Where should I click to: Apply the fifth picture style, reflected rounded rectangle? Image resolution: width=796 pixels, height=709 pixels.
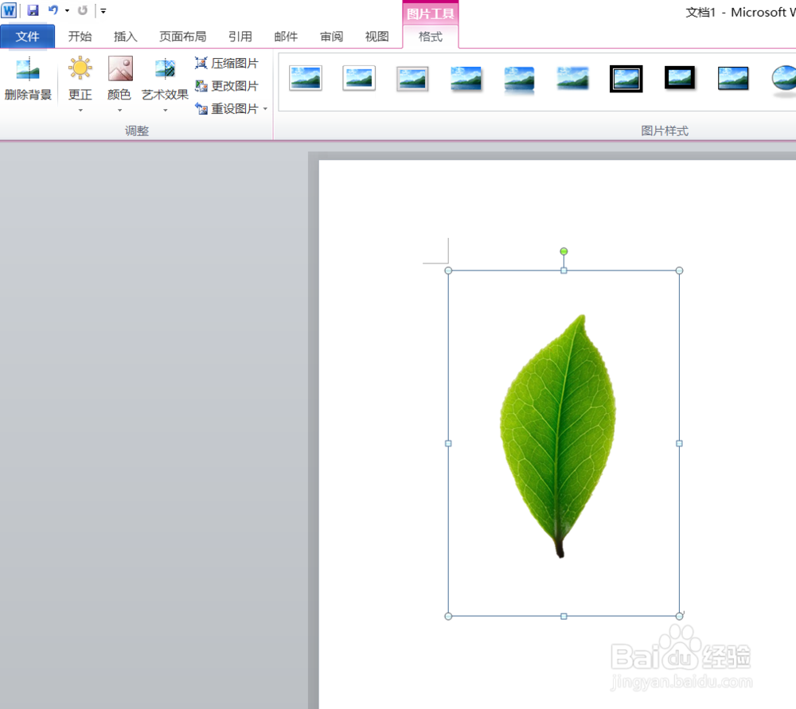tap(519, 80)
